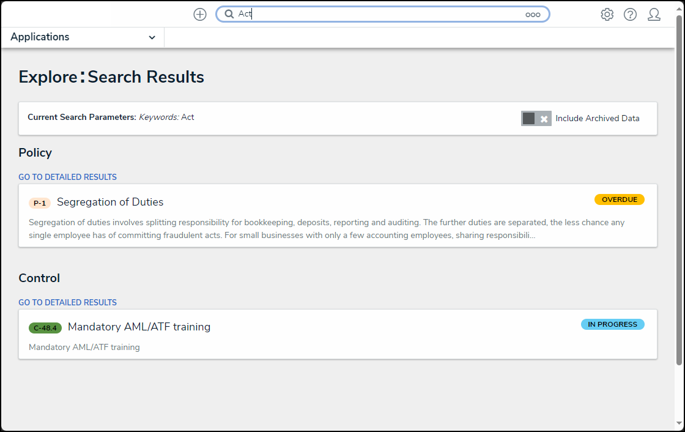Image resolution: width=685 pixels, height=432 pixels.
Task: Click the Segregation of Duties description text
Action: tap(327, 229)
